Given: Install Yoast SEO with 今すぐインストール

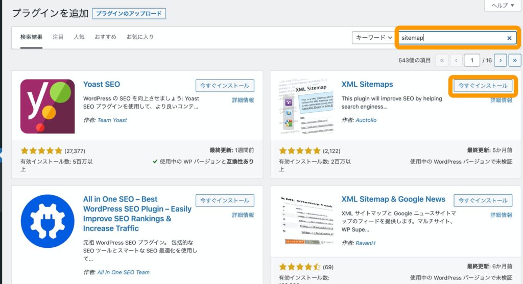Looking at the screenshot, I should click(225, 86).
